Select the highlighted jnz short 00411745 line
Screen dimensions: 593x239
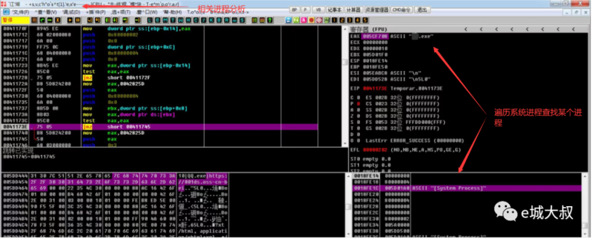click(x=127, y=126)
